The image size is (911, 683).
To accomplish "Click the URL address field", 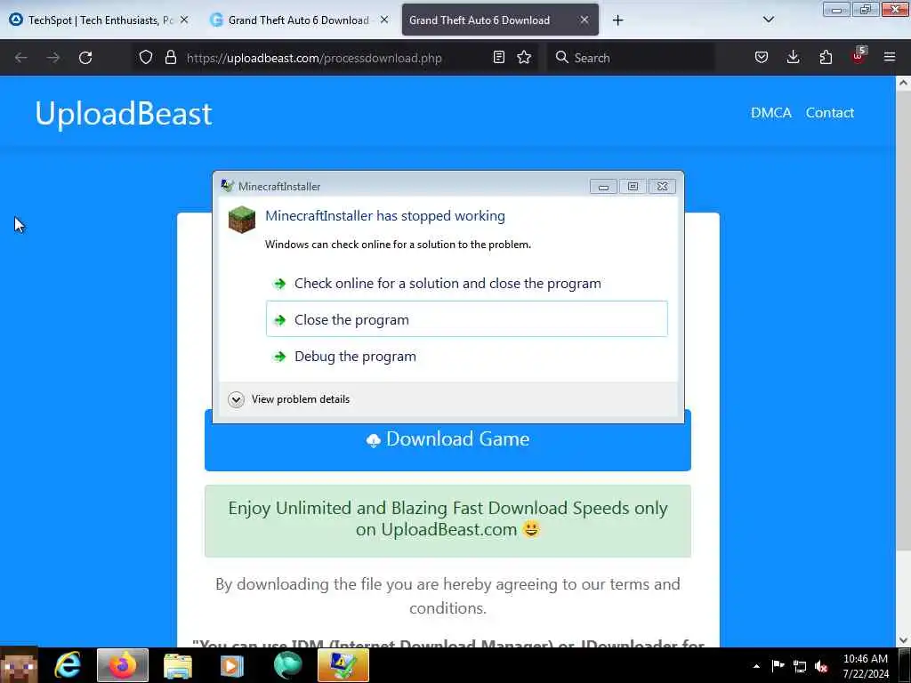I will click(335, 58).
